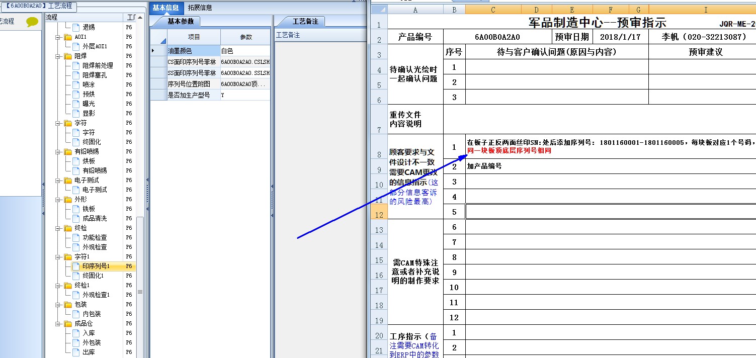
Task: Click the document icon beside 印序列号1
Action: point(76,266)
